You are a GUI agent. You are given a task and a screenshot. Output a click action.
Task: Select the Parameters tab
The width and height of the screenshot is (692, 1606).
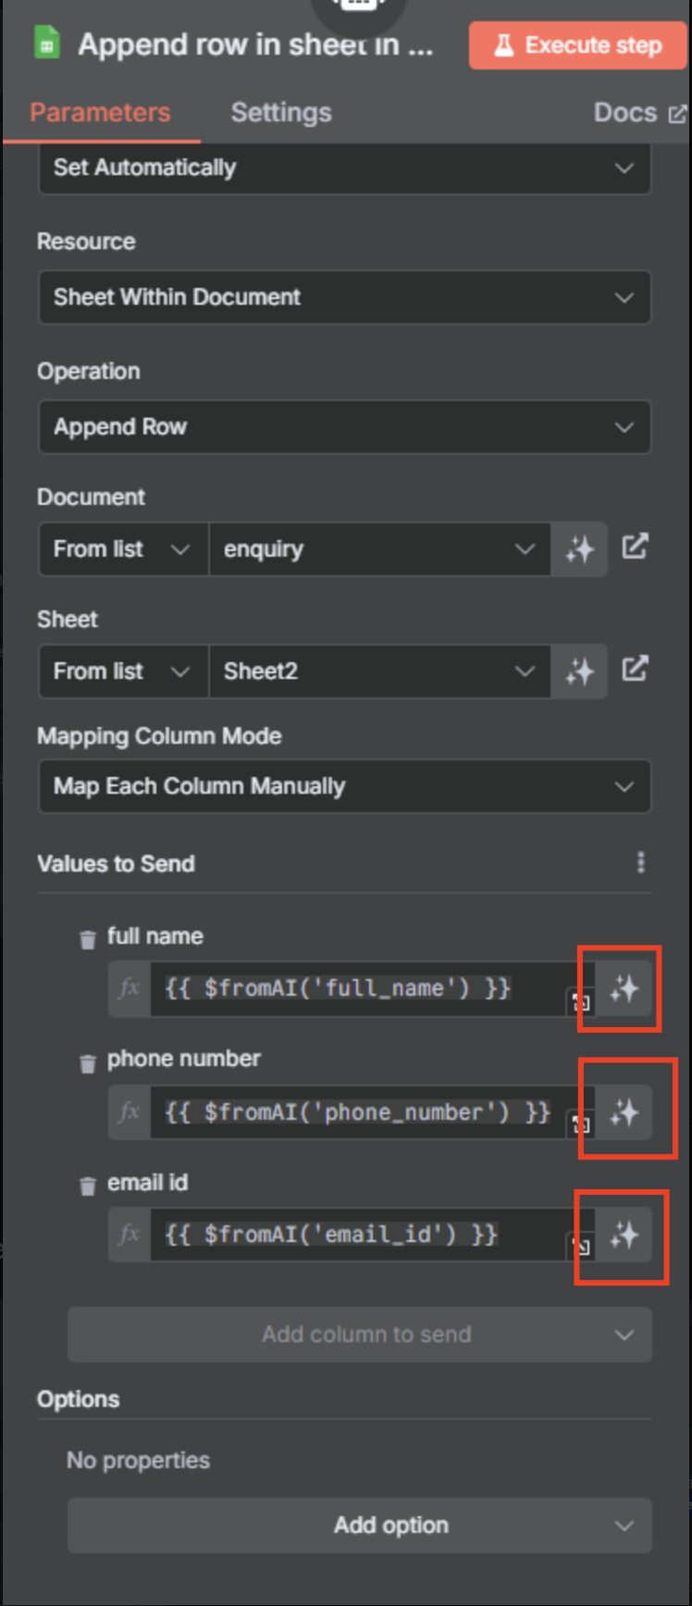tap(100, 113)
